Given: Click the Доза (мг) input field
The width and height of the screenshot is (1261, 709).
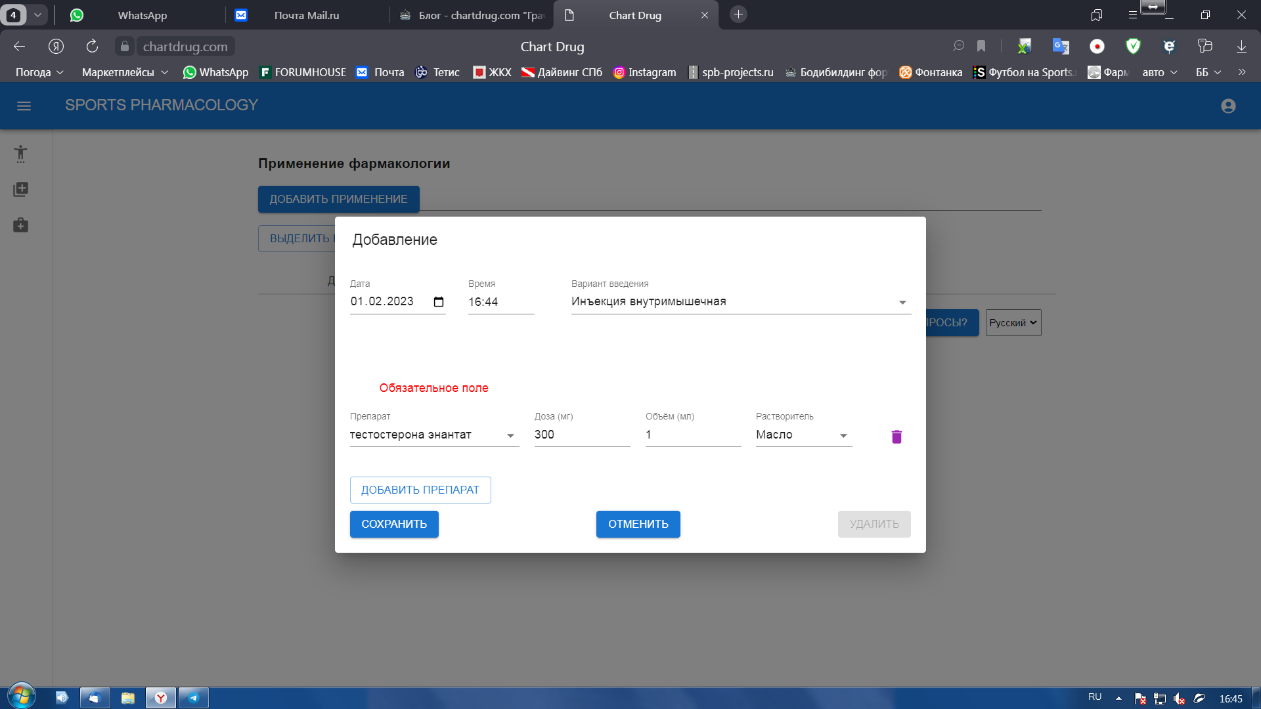Looking at the screenshot, I should tap(581, 435).
